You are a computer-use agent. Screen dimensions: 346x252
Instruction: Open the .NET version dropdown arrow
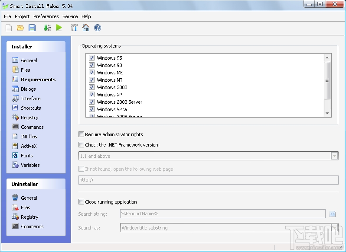(335, 156)
